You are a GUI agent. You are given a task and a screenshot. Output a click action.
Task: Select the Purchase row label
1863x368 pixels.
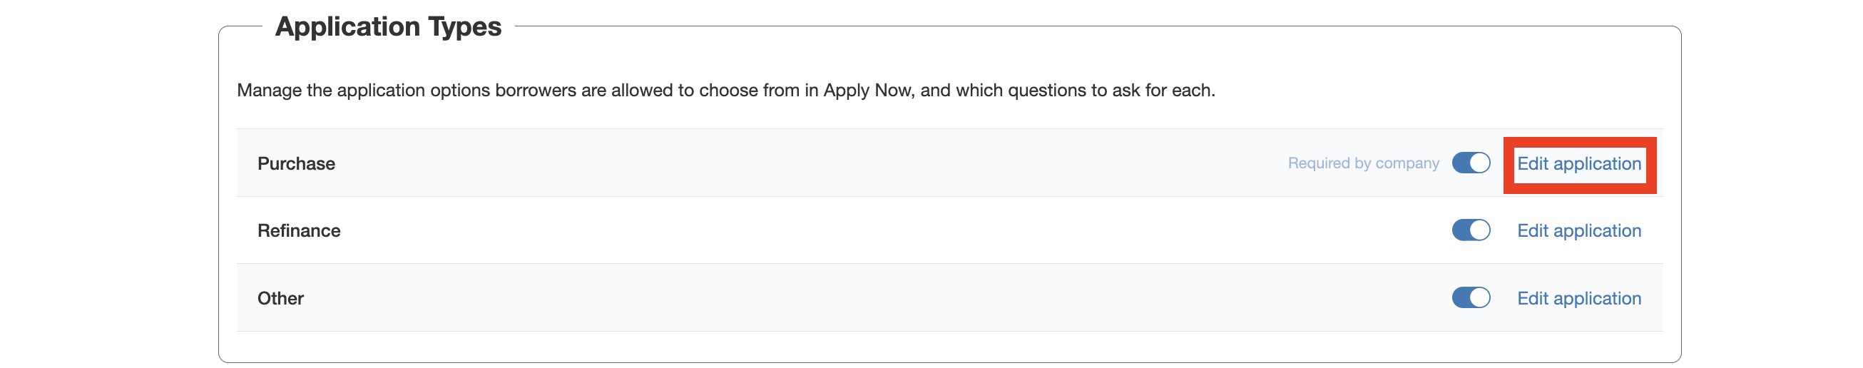pos(296,164)
